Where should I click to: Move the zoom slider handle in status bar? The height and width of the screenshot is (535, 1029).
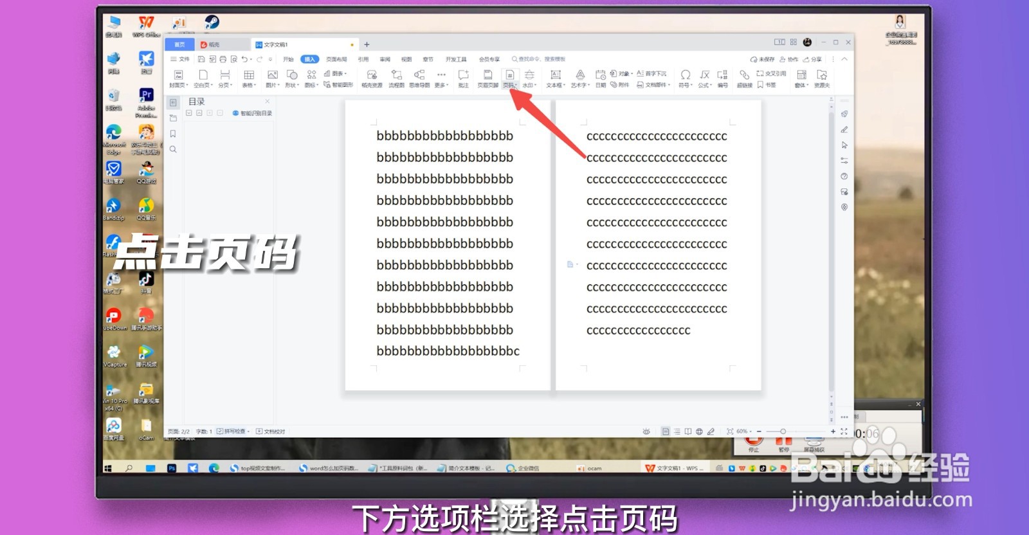[x=783, y=431]
